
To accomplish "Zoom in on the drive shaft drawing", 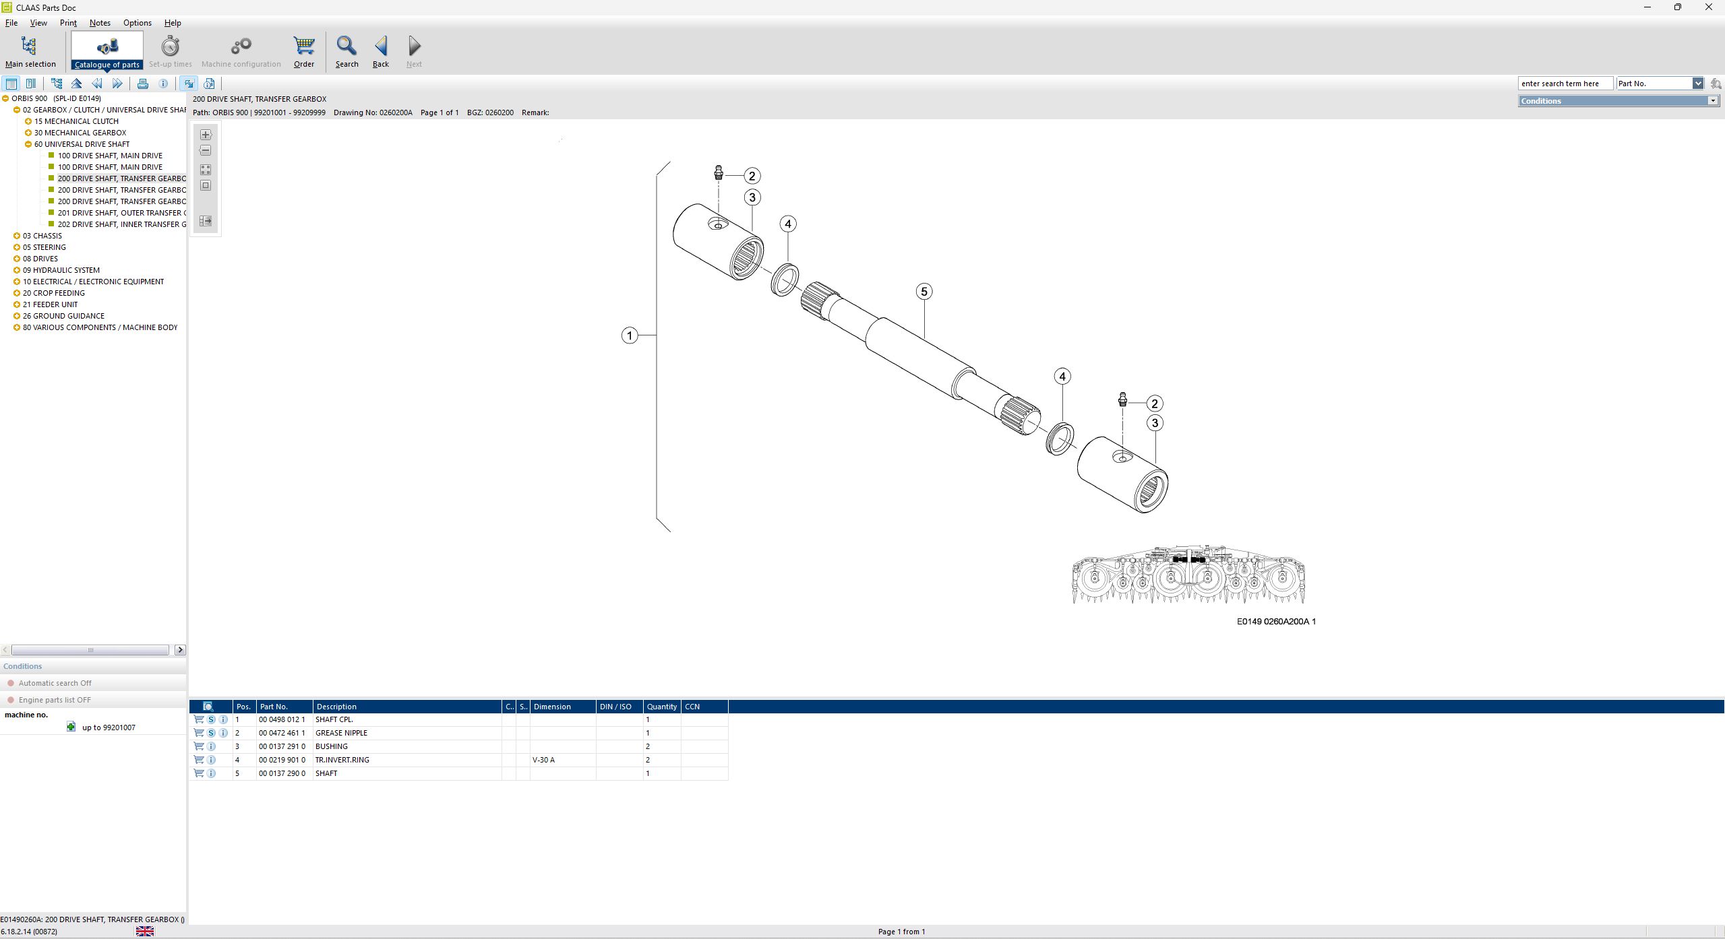I will [205, 134].
